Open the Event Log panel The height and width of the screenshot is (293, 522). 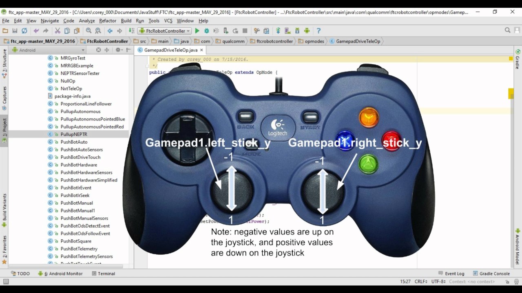pos(451,273)
